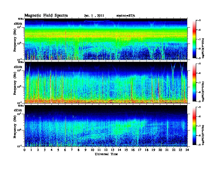This screenshot has width=223, height=172.
Task: Click hour 14 tick label on time axis
Action: pyautogui.click(x=119, y=150)
